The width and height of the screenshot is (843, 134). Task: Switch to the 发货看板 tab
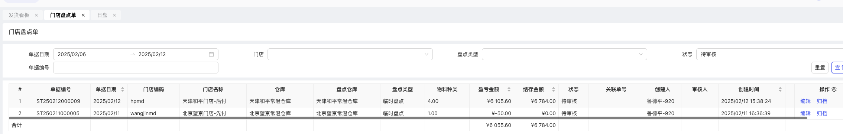click(x=19, y=15)
